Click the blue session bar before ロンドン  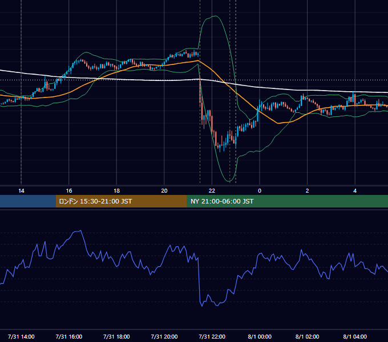(28, 201)
